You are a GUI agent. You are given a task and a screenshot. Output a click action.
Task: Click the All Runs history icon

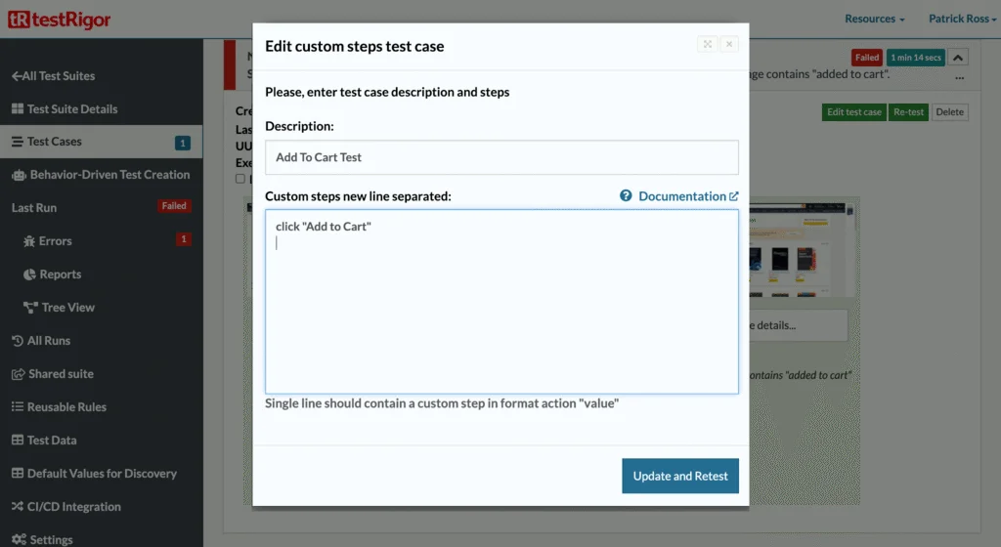point(18,341)
